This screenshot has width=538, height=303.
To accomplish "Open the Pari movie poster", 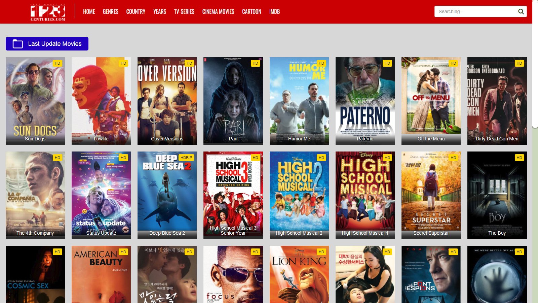I will (x=233, y=101).
